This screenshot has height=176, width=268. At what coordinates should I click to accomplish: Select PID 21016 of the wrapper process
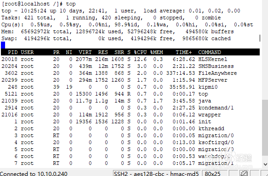coord(9,115)
